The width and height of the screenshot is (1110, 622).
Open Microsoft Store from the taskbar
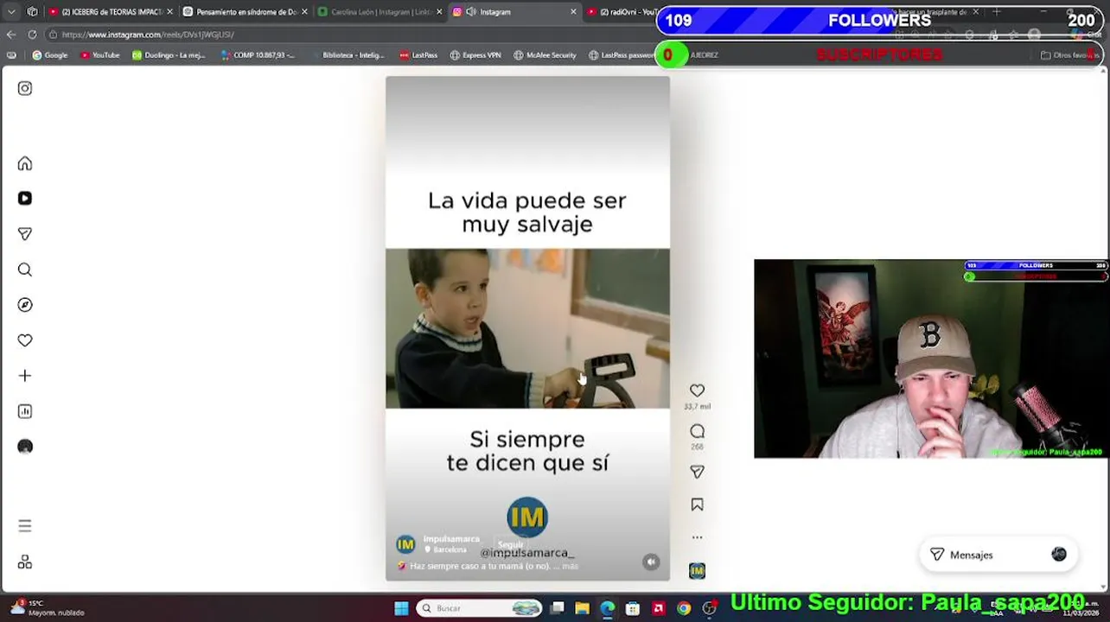(633, 608)
